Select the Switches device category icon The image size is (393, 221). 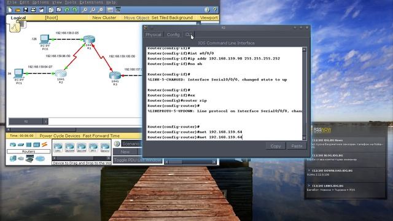pos(21,145)
